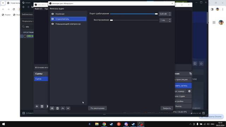This screenshot has width=226, height=127.
Task: Select the Ограничитель filter row
Action: tap(69, 19)
